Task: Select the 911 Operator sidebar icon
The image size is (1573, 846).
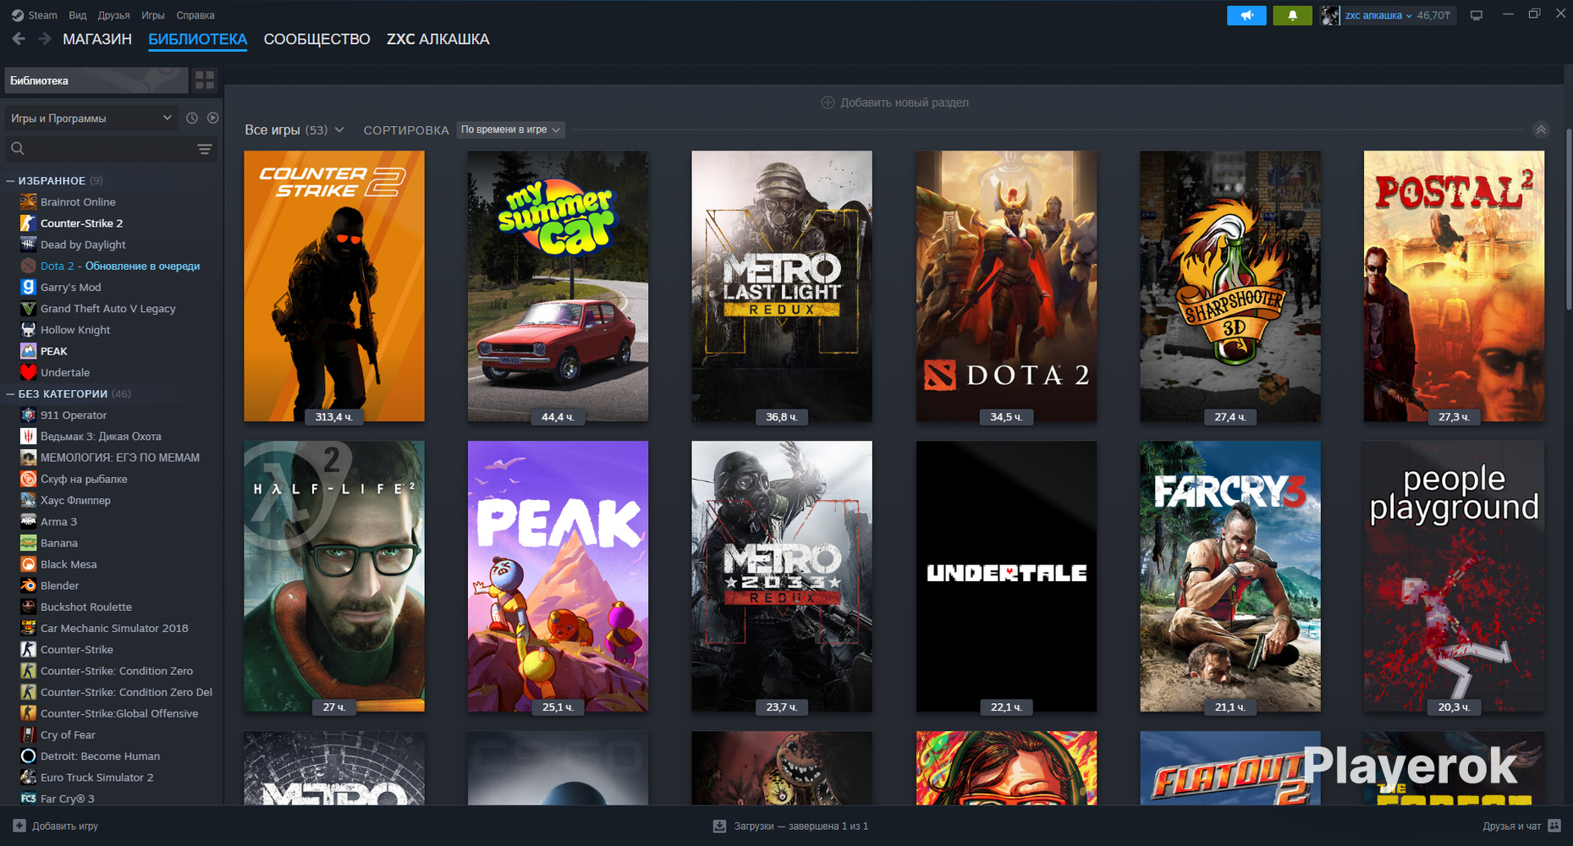Action: 28,415
